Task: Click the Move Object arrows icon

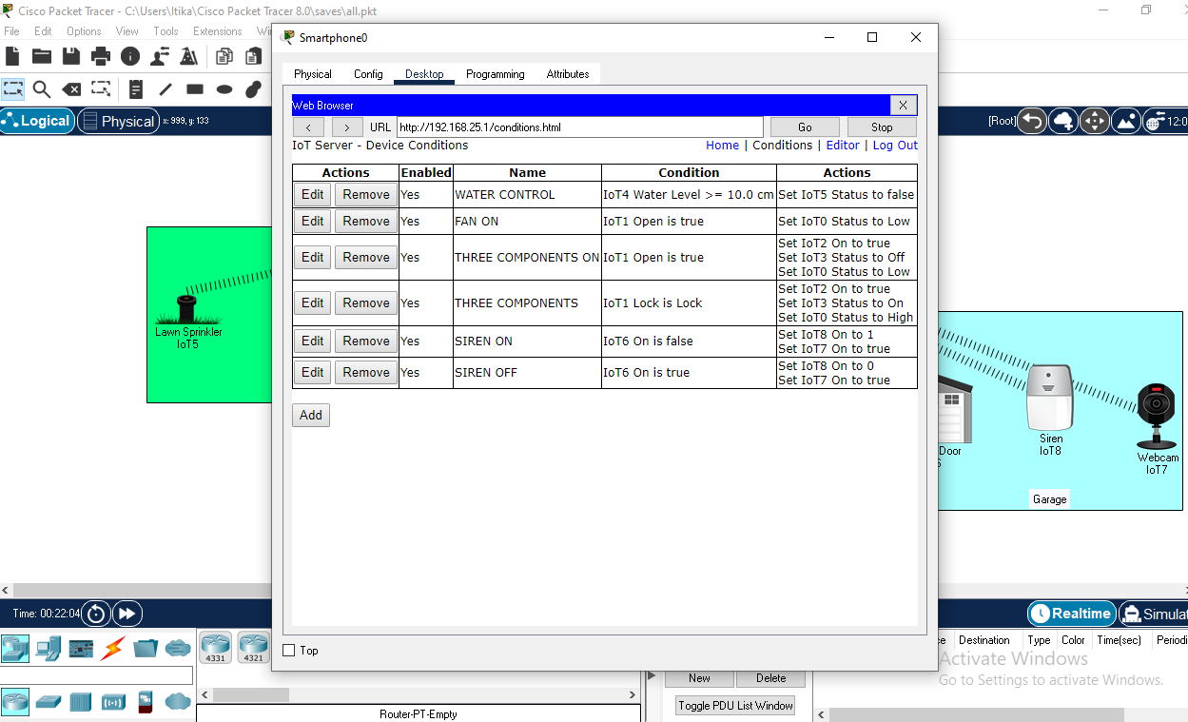Action: coord(1095,121)
